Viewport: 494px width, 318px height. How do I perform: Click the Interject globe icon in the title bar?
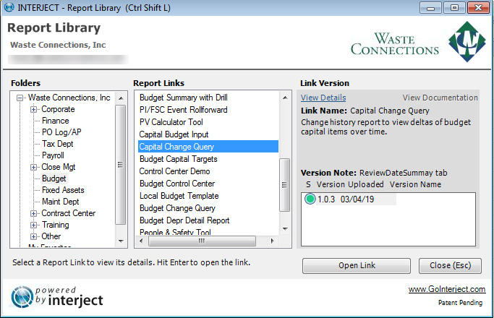coord(9,7)
